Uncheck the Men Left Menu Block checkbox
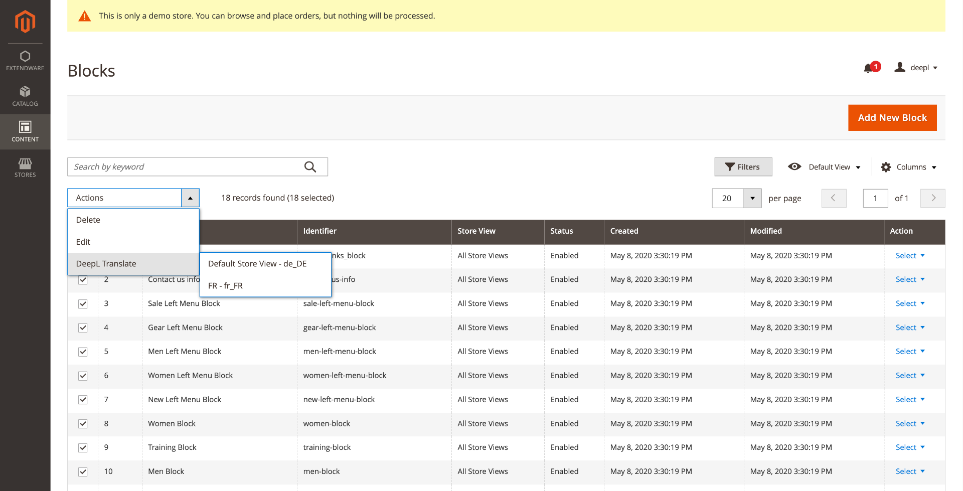963x491 pixels. pos(83,352)
